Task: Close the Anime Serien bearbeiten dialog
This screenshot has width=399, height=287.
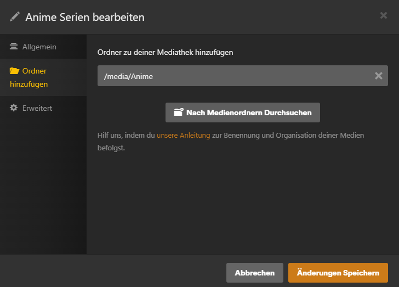Action: coord(384,15)
